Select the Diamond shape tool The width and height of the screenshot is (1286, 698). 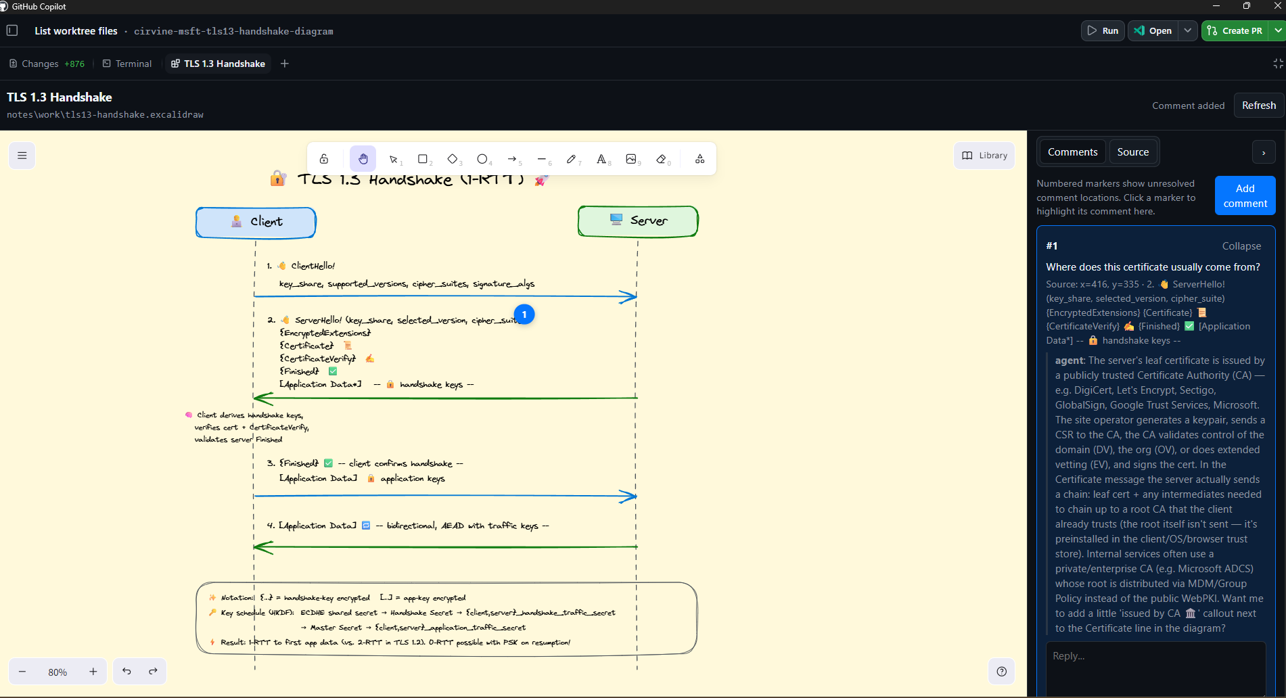(453, 159)
